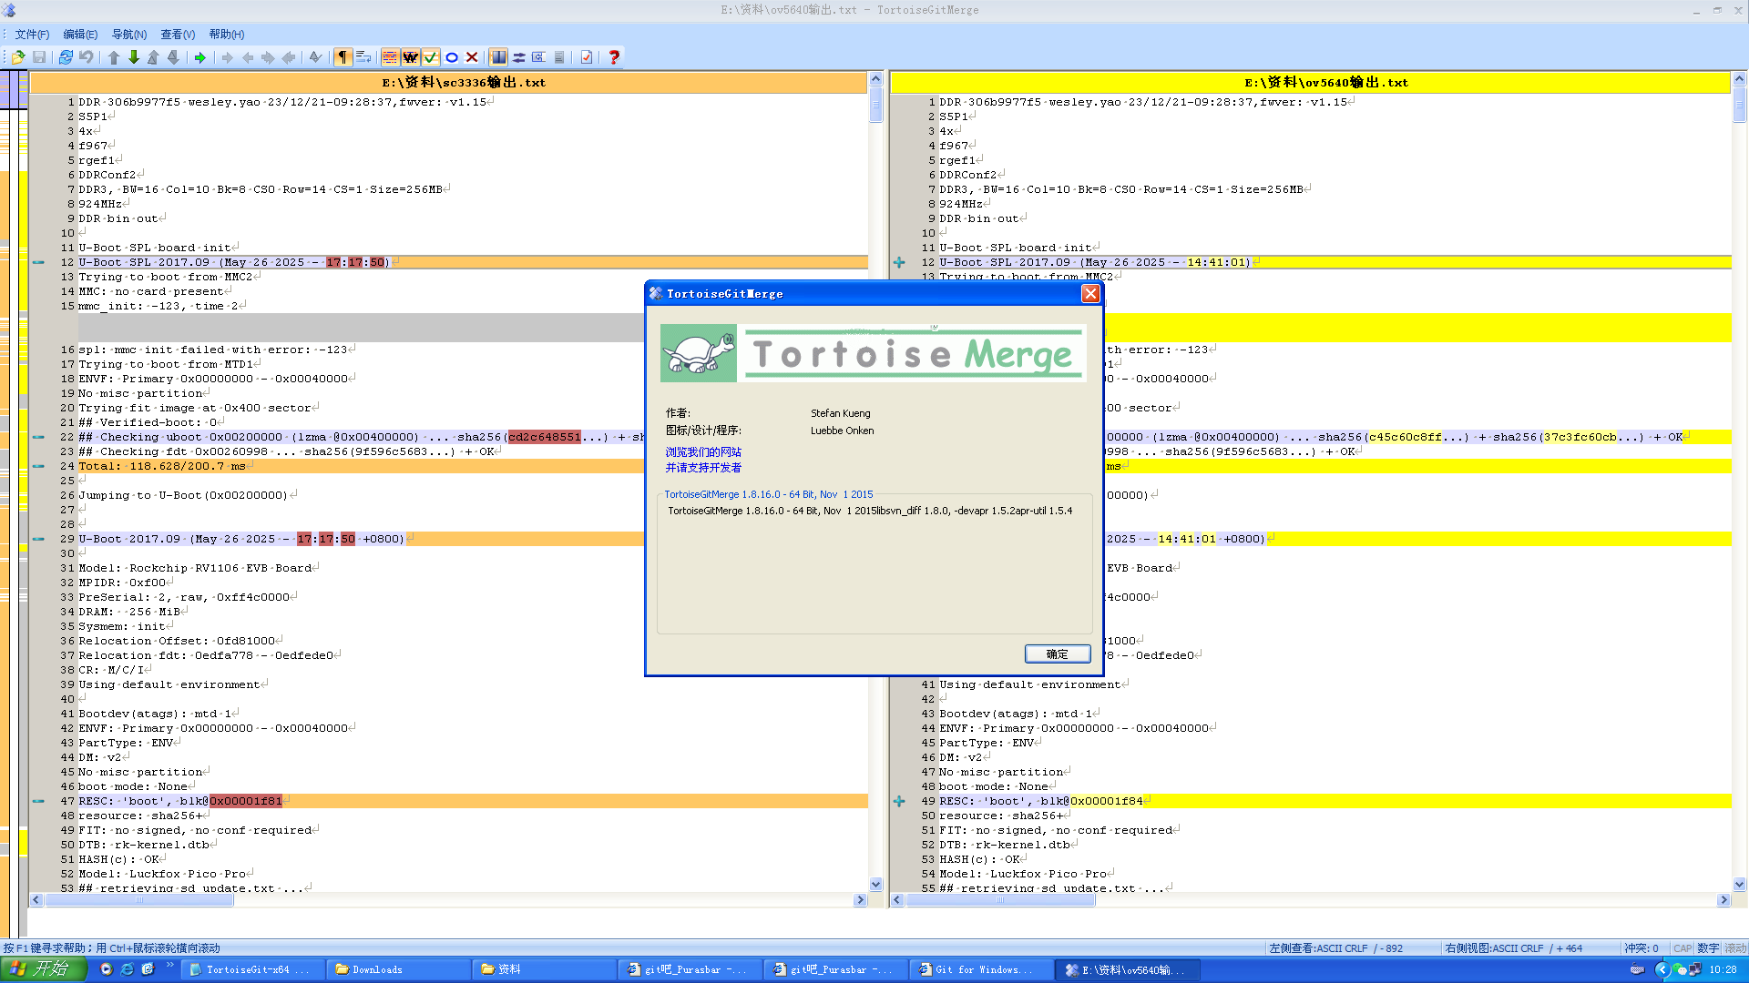Click second gray left-arrow use block icon
1749x983 pixels.
click(289, 57)
